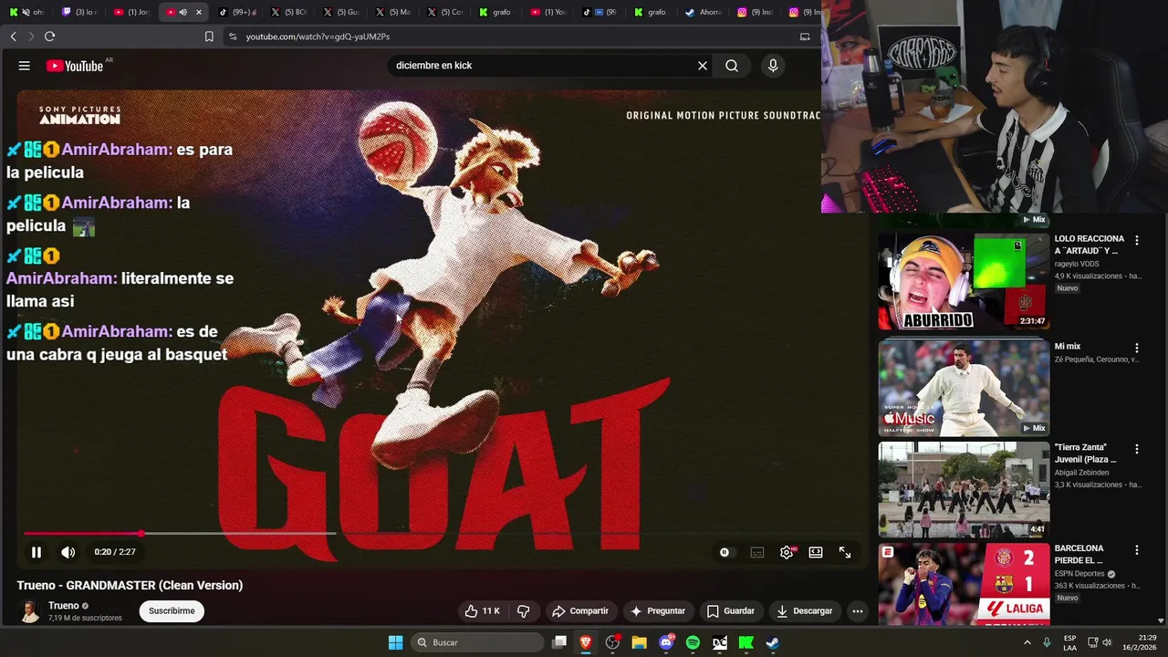Switch to YouTube tab '(1) Jor'
Viewport: 1168px width, 657px height.
point(131,12)
